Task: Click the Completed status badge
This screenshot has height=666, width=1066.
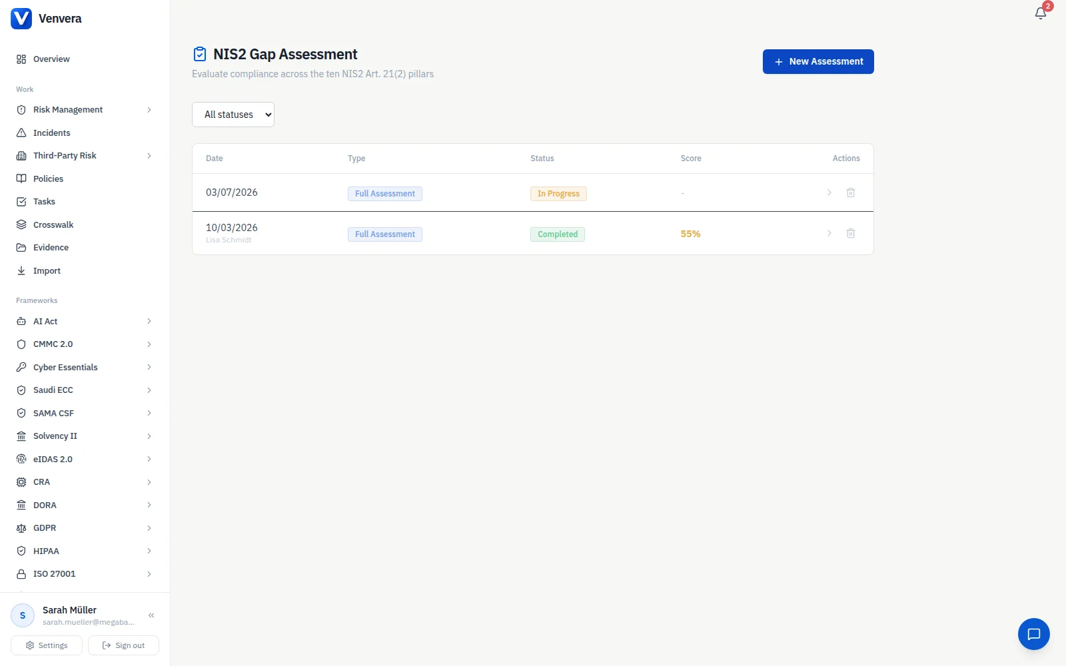Action: (558, 234)
